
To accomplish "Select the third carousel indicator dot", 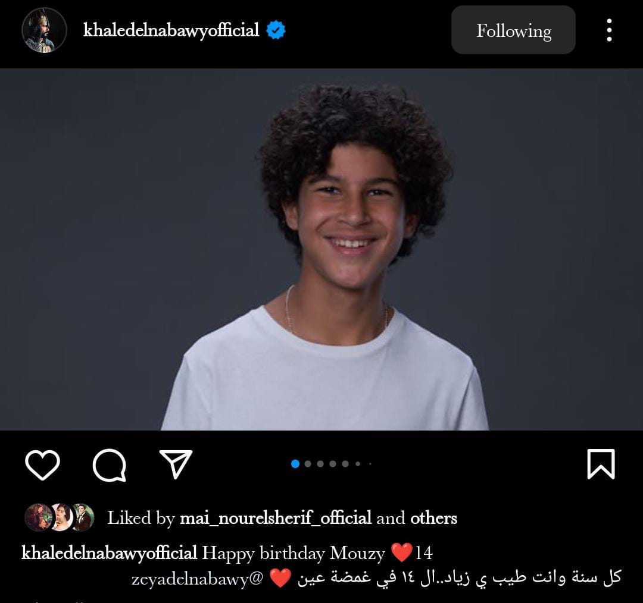I will pos(320,464).
